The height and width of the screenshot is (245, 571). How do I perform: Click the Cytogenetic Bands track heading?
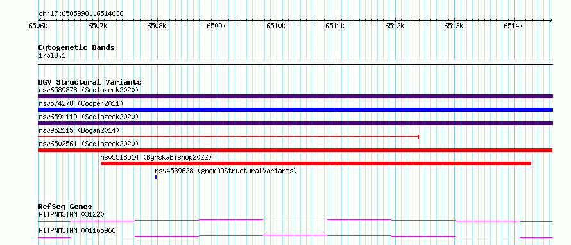click(x=76, y=47)
